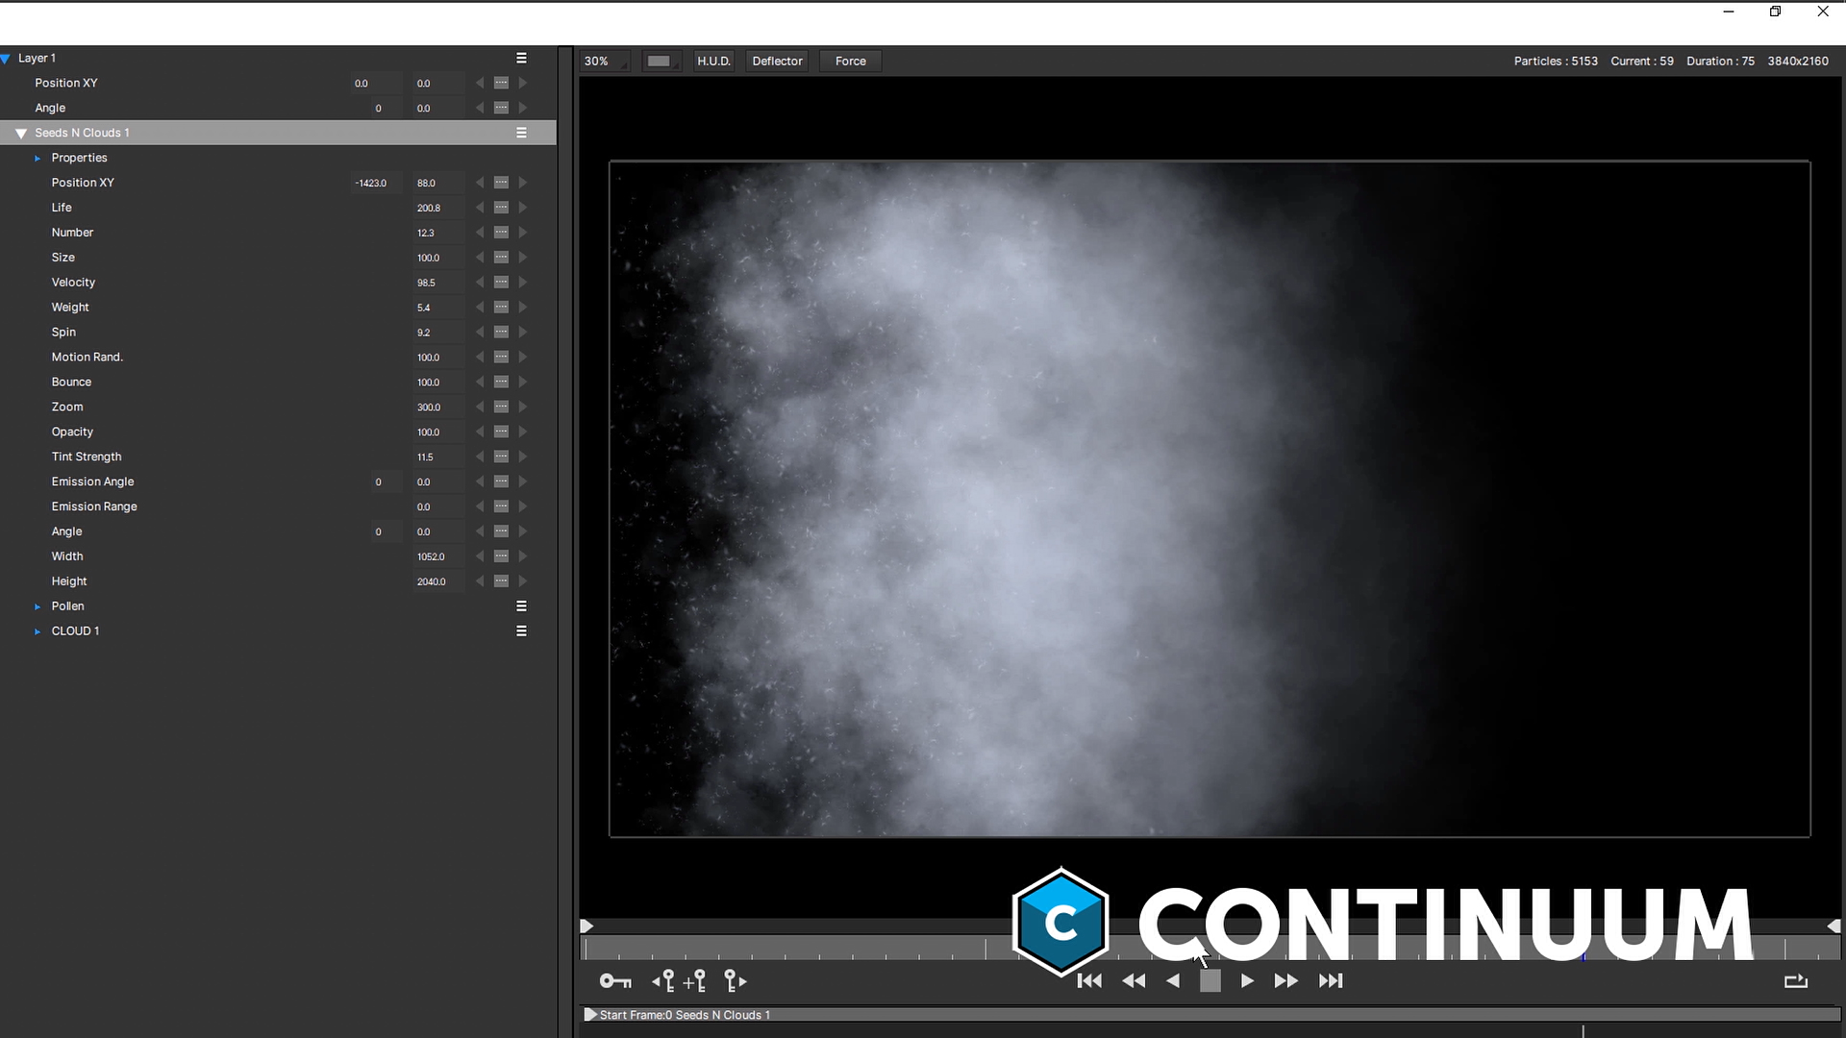1846x1038 pixels.
Task: Go to the first frame
Action: pyautogui.click(x=1089, y=981)
